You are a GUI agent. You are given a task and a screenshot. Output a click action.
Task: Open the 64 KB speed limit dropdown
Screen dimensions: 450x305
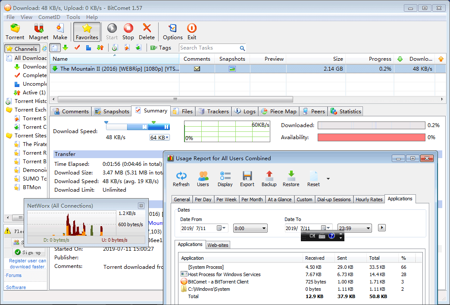pos(159,137)
